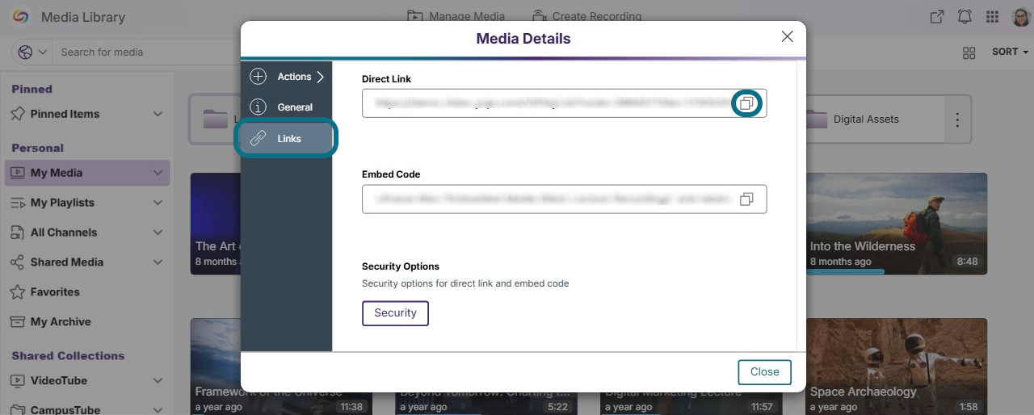The width and height of the screenshot is (1034, 415).
Task: Copy the Direct Link to clipboard
Action: click(x=746, y=103)
